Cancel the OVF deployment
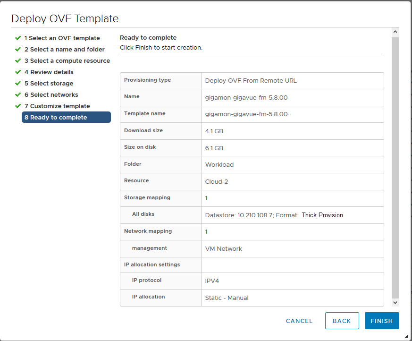This screenshot has width=412, height=341. 299,321
